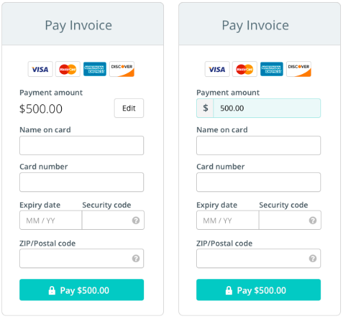Focus the right Card number field
This screenshot has height=319, width=343.
tap(259, 182)
